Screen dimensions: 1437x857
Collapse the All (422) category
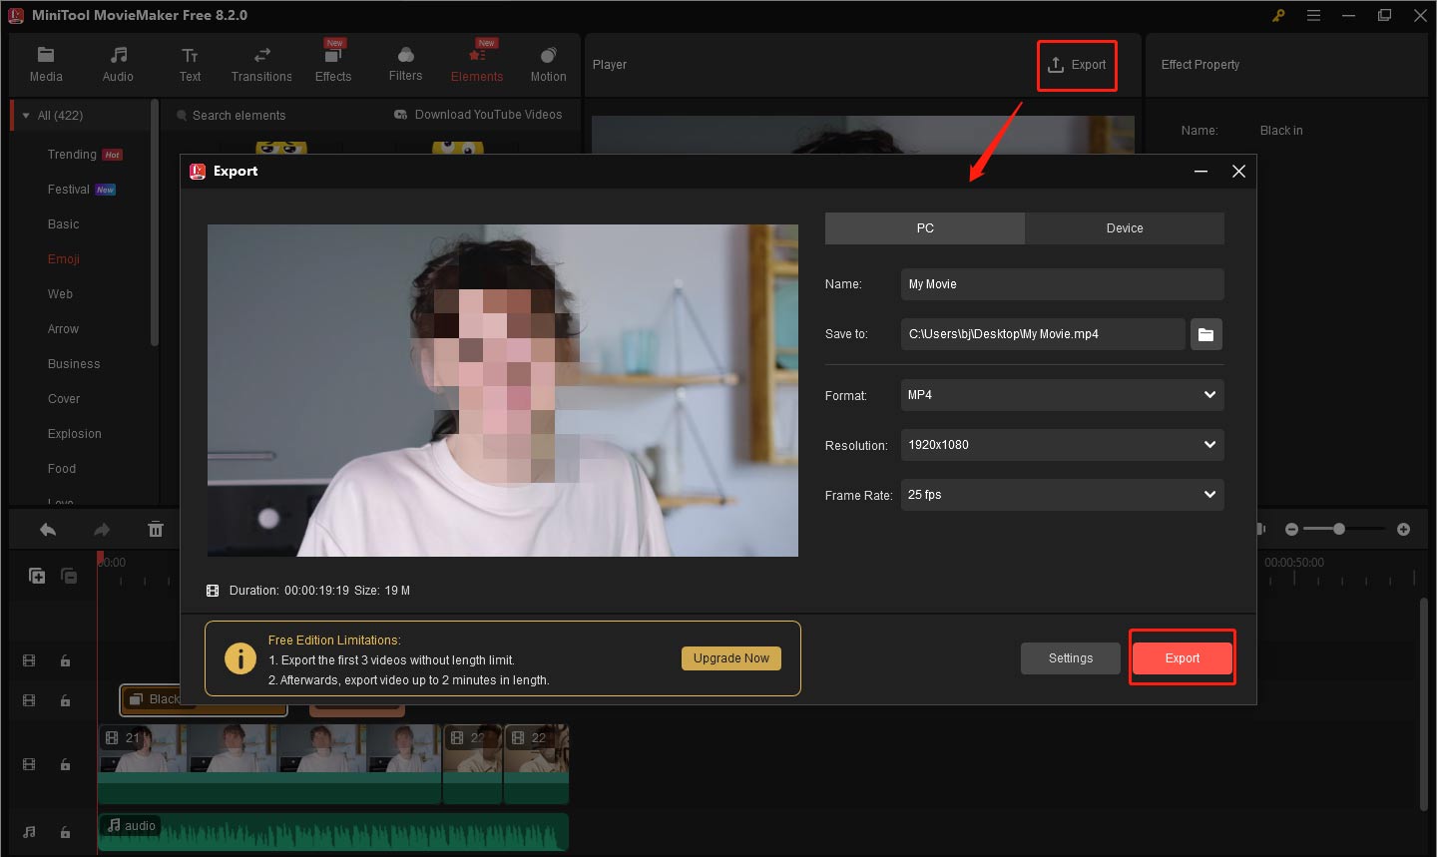pyautogui.click(x=26, y=116)
